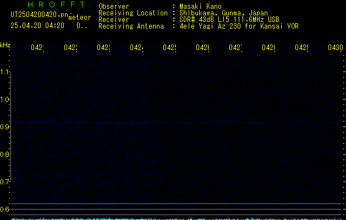346x220 pixels.
Task: Click the kHz axis unit label
Action: coord(6,45)
